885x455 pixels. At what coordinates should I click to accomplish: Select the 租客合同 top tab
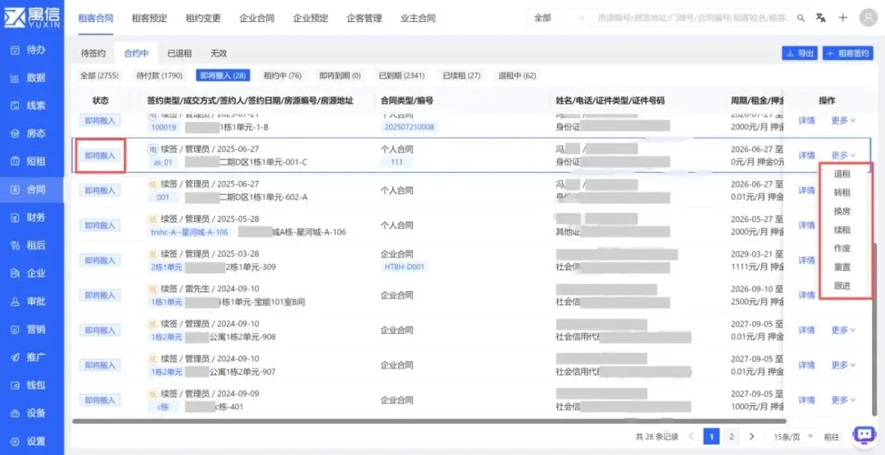click(95, 18)
